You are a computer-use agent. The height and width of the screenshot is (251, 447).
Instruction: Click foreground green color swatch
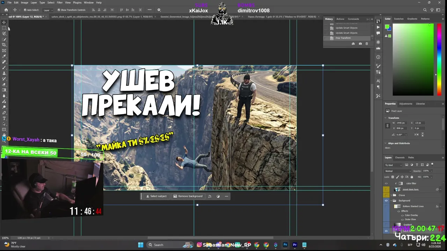[x=387, y=27]
